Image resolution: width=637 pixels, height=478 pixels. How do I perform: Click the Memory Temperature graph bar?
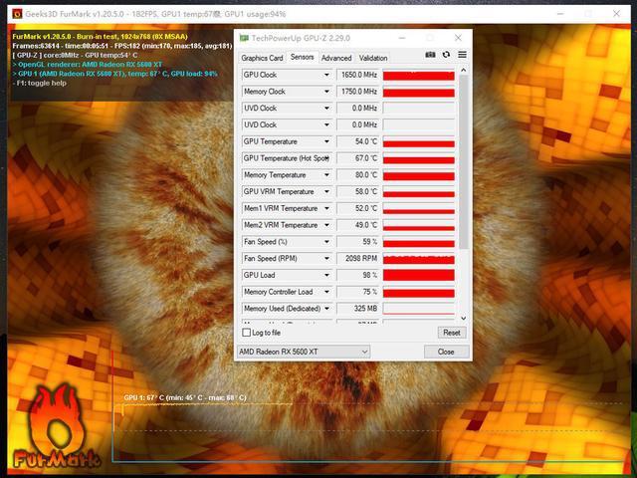coord(418,175)
